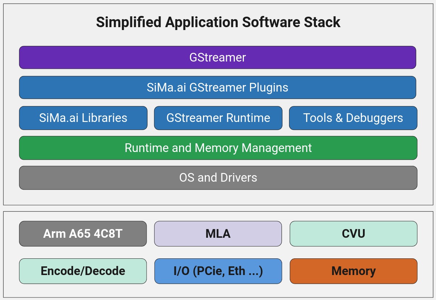Click the purple GStreamer block

pos(217,57)
